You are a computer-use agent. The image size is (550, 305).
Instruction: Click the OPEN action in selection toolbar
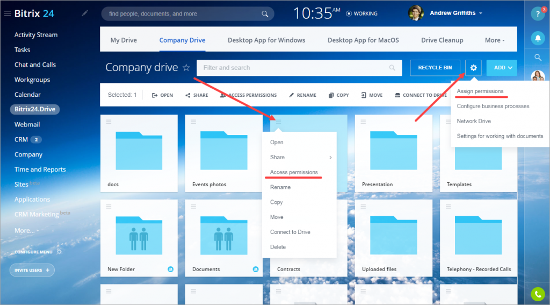162,95
